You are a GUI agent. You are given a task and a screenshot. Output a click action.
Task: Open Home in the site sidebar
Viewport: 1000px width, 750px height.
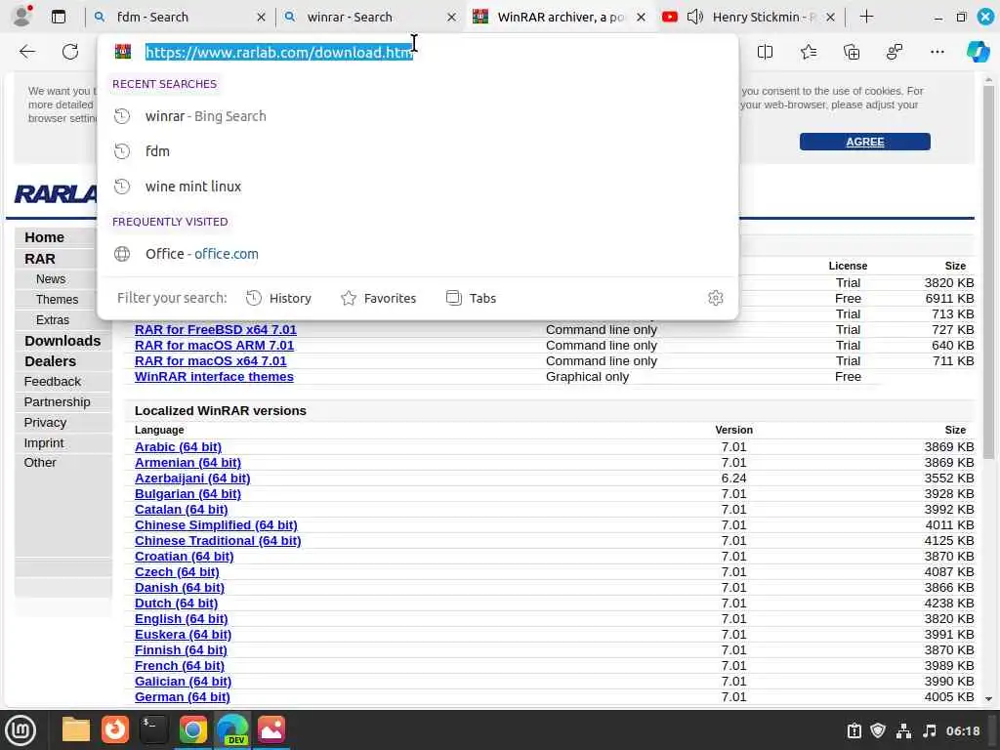[x=45, y=237]
